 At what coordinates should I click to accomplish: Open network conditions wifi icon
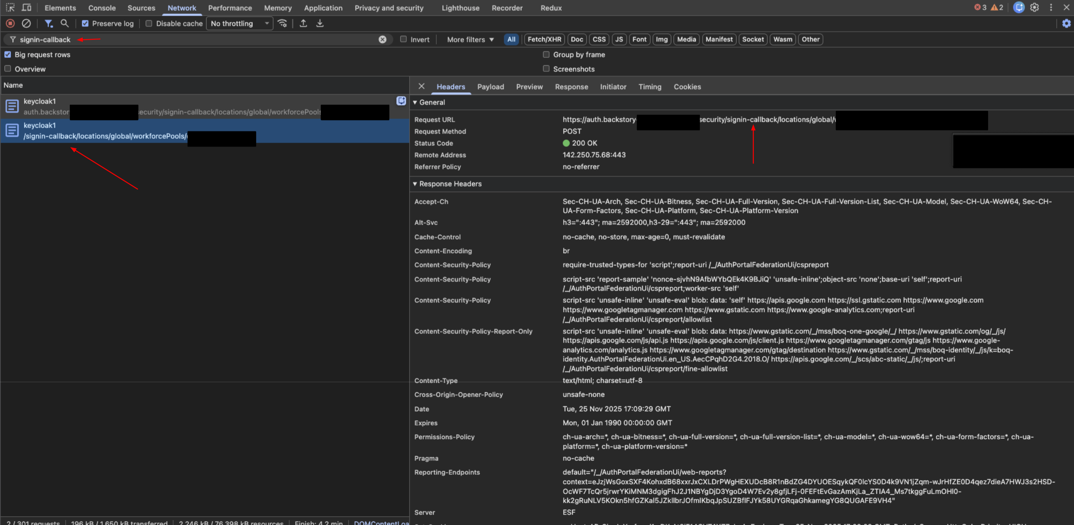click(282, 24)
